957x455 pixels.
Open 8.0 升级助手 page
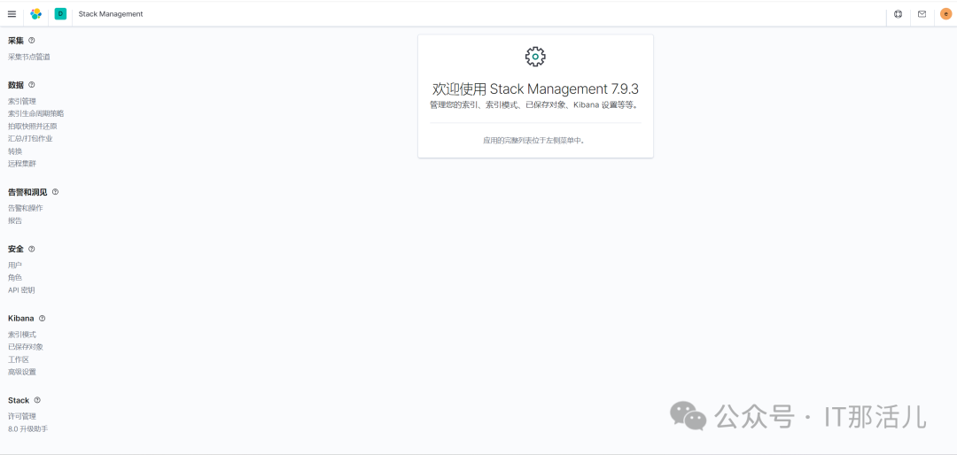[x=27, y=428]
